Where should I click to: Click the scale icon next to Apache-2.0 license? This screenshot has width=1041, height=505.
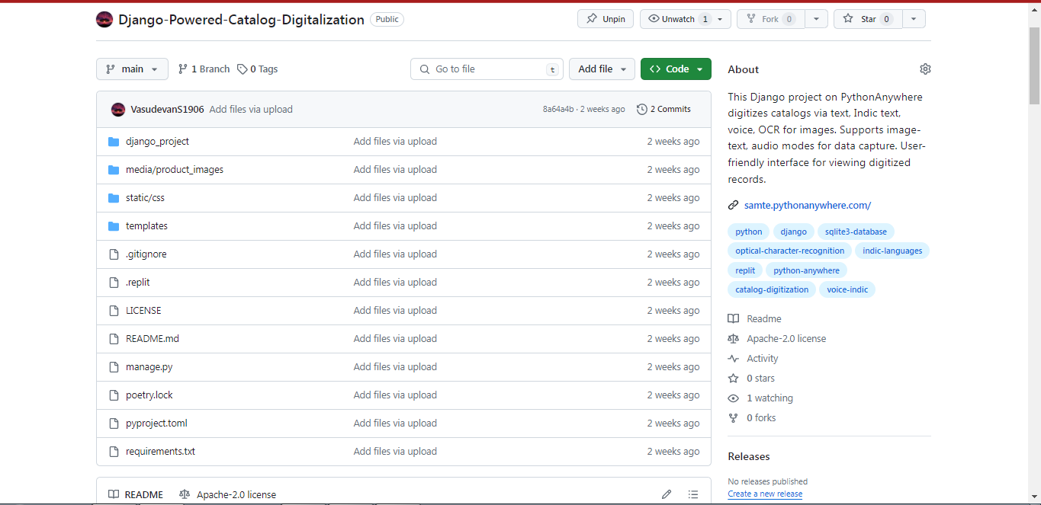point(733,339)
